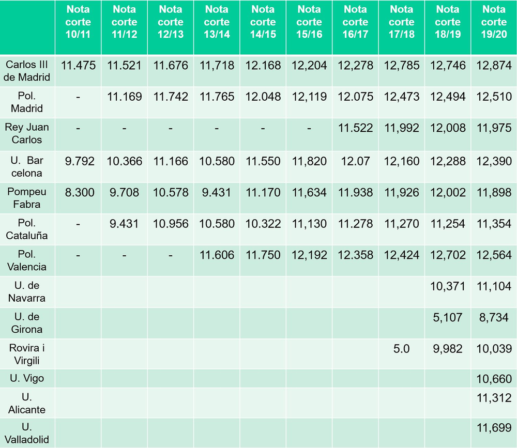The image size is (517, 448).
Task: Select cell value 12,390 for U. Barcelona
Action: coord(494,162)
